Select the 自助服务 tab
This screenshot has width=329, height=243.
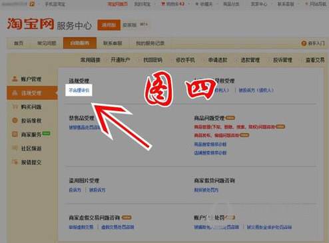click(80, 43)
